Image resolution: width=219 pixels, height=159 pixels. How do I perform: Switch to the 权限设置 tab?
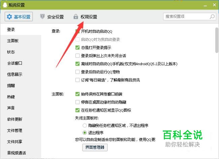85,17
